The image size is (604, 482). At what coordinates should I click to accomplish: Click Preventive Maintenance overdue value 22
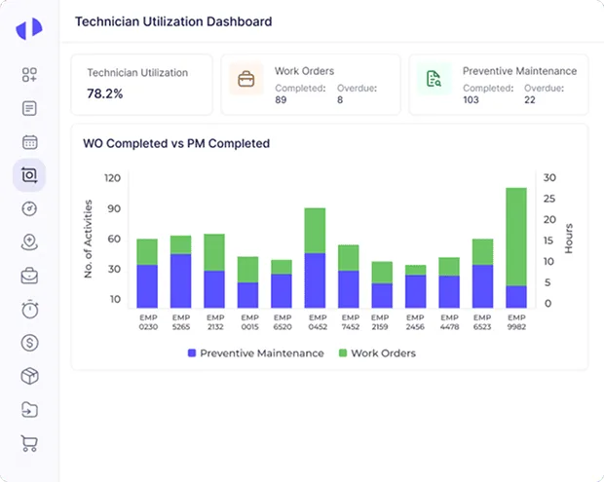pyautogui.click(x=530, y=100)
